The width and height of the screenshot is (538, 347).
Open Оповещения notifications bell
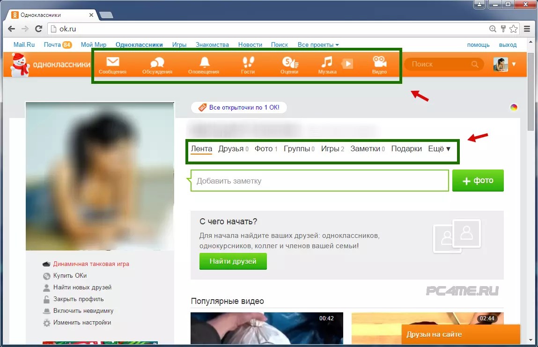click(204, 65)
